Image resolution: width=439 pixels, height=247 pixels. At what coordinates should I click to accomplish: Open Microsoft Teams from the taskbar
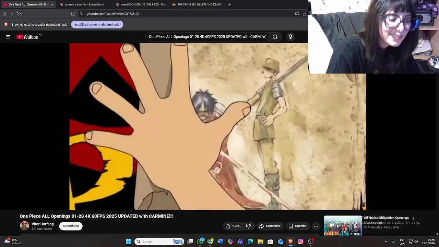pos(240,242)
